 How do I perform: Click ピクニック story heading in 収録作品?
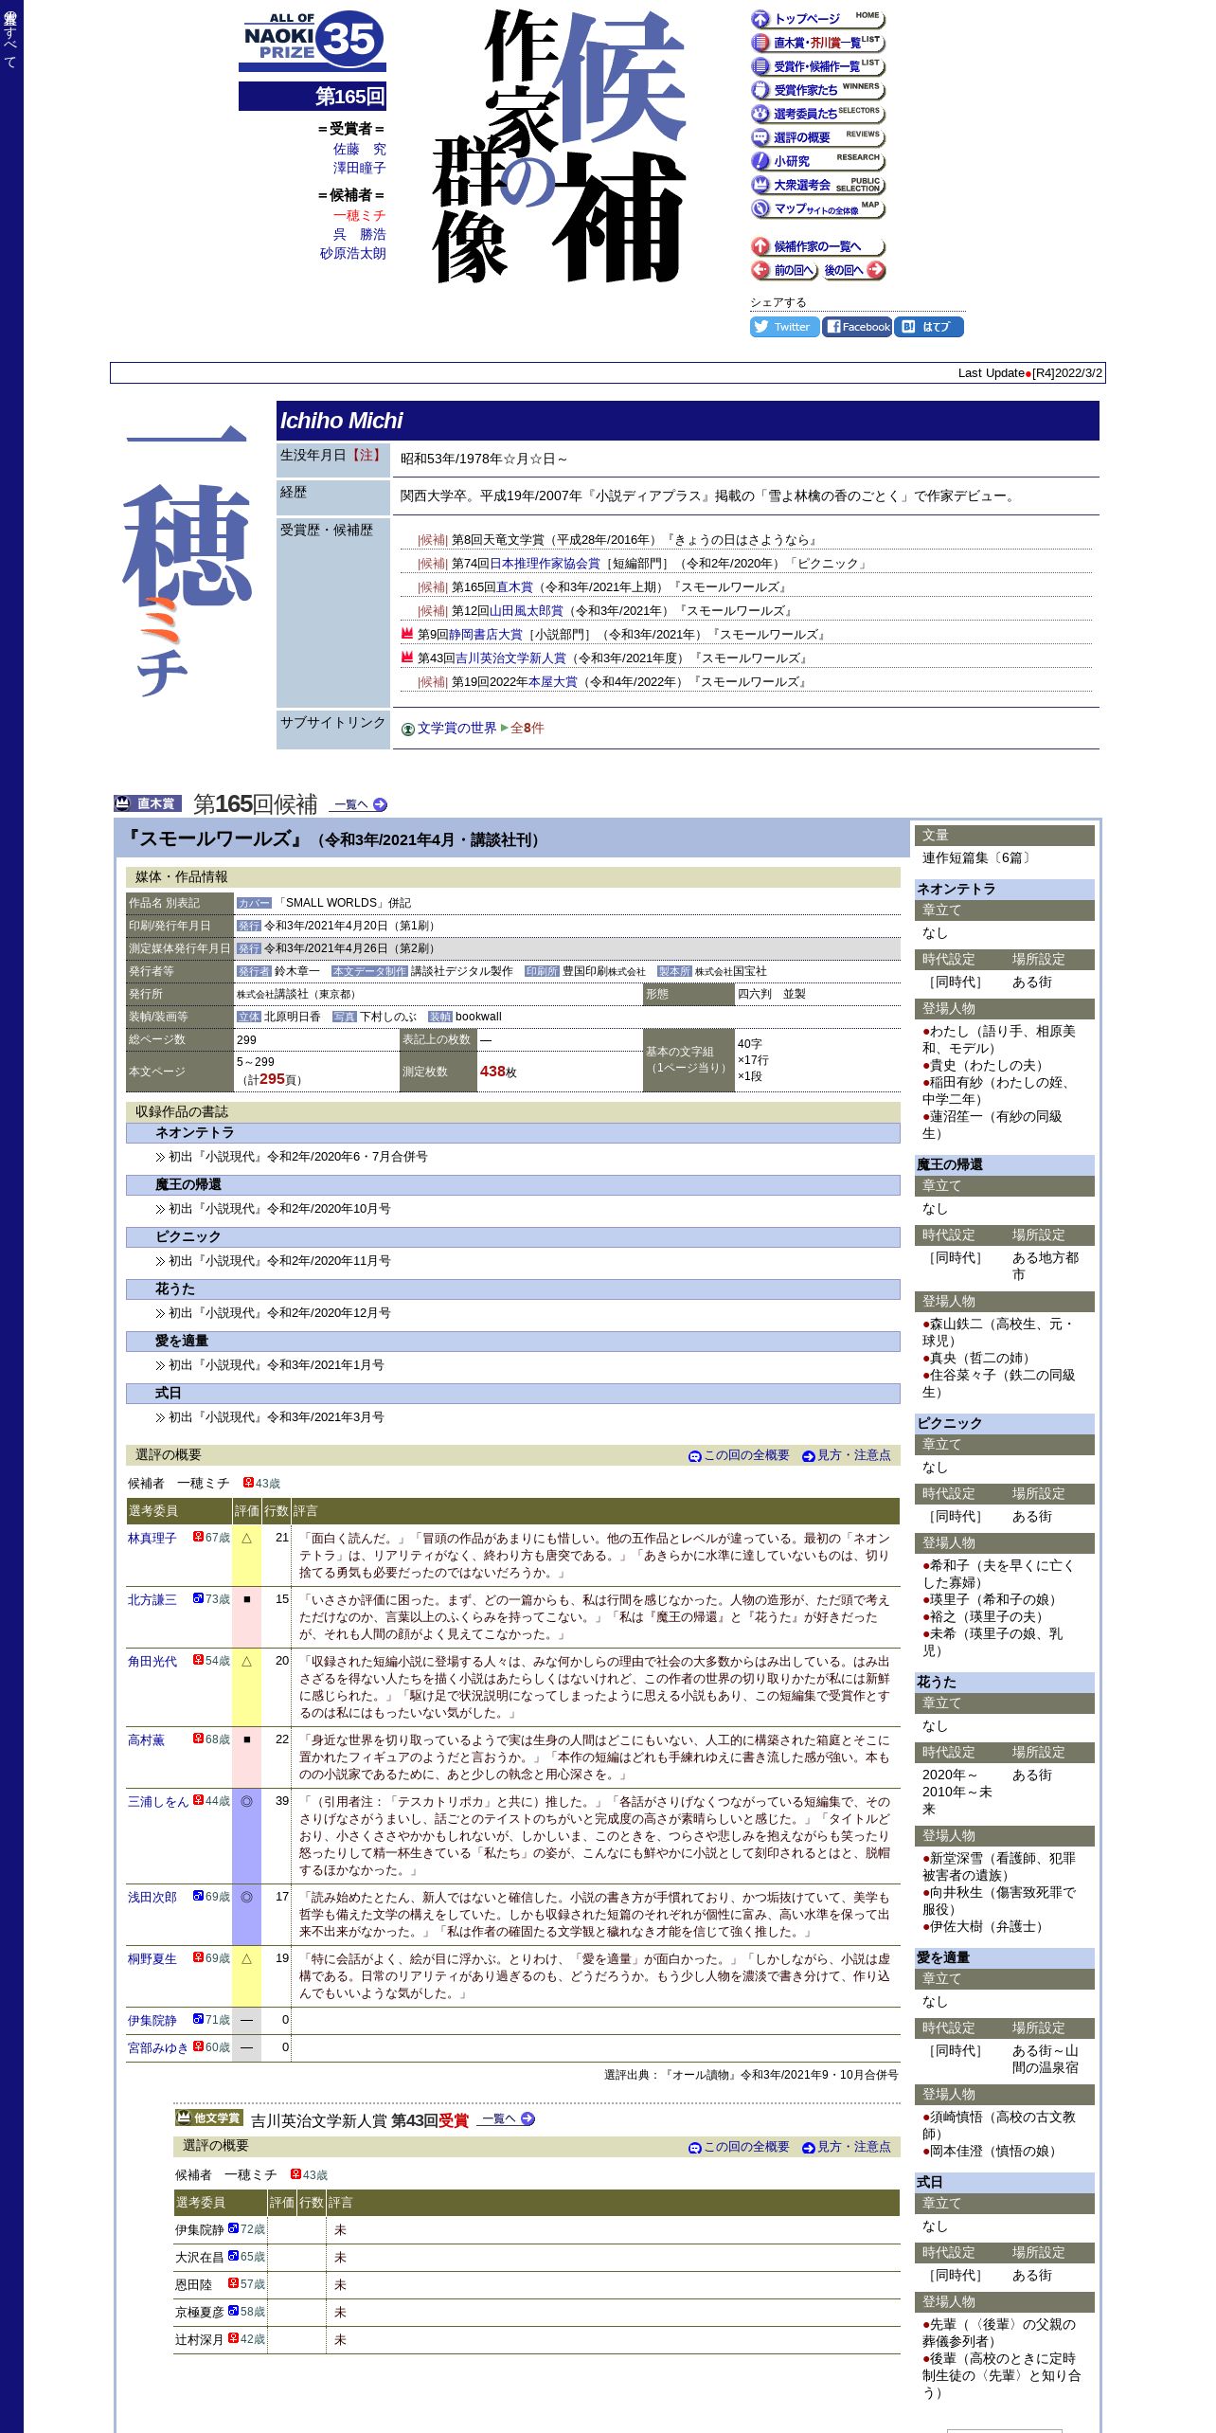(512, 1237)
